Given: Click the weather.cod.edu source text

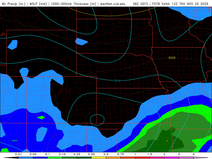Looking at the screenshot, I should 113,4.
